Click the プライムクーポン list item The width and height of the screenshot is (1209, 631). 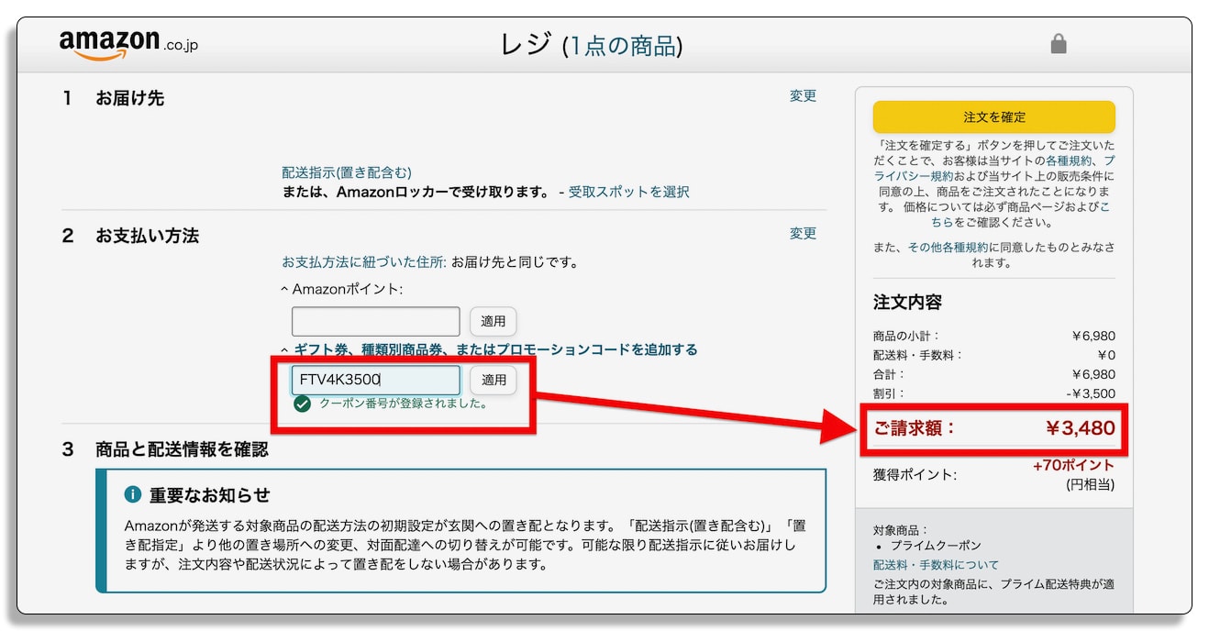pos(936,546)
